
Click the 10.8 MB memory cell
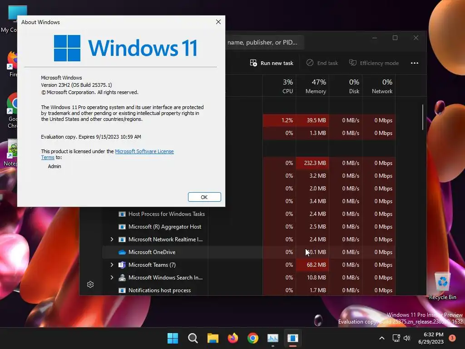click(x=312, y=278)
